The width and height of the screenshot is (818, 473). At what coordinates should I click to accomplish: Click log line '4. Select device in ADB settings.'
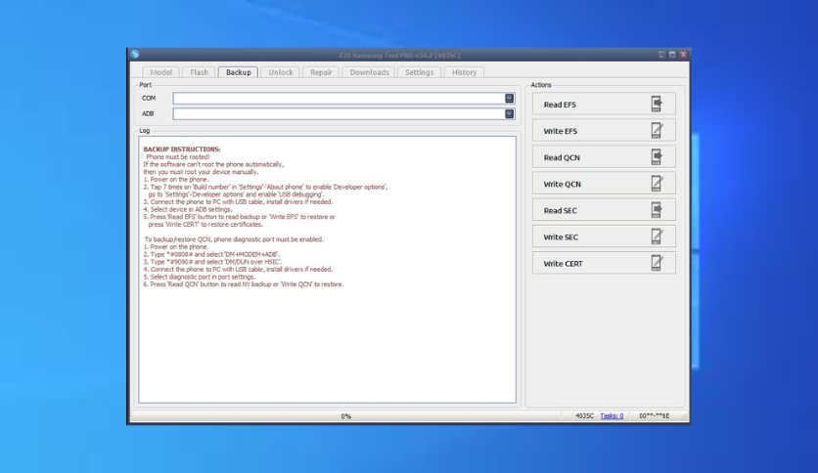tap(187, 209)
